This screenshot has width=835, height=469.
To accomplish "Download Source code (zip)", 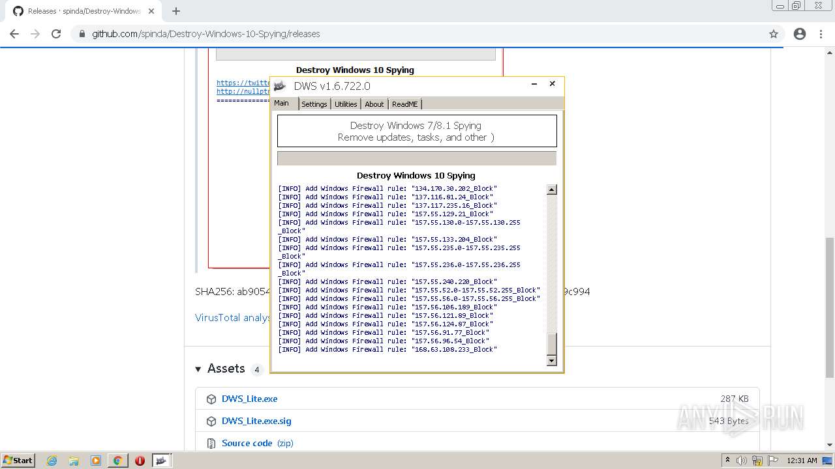I will 258,443.
